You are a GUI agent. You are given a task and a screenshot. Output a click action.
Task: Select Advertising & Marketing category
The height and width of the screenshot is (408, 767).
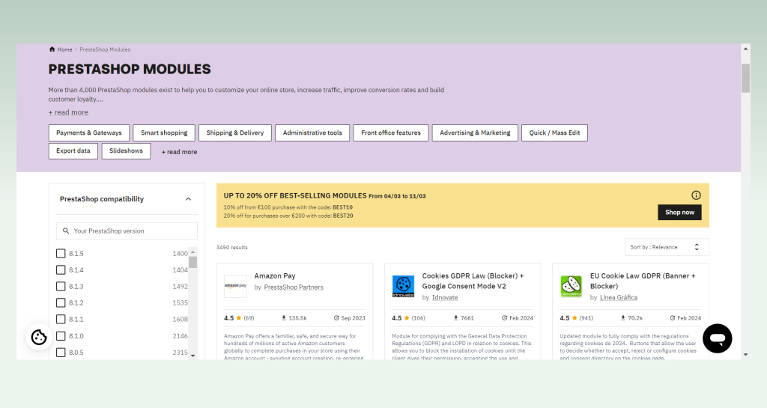point(475,133)
